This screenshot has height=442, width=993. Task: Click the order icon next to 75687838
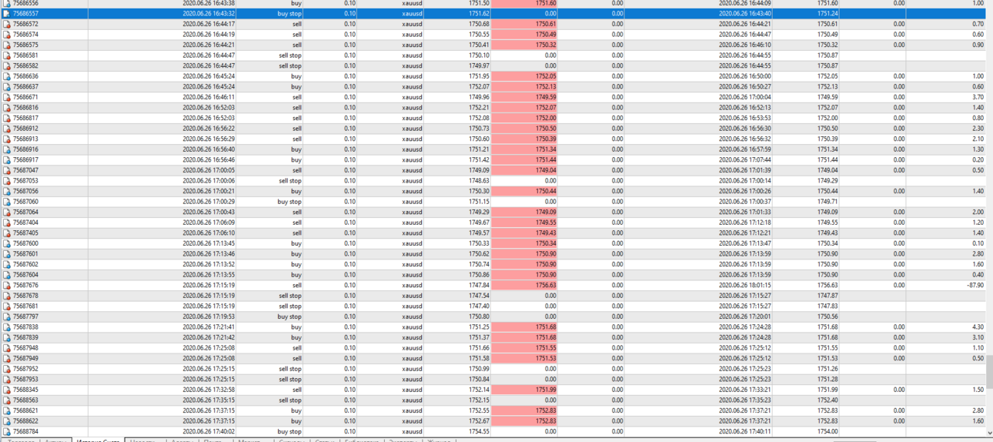coord(6,327)
